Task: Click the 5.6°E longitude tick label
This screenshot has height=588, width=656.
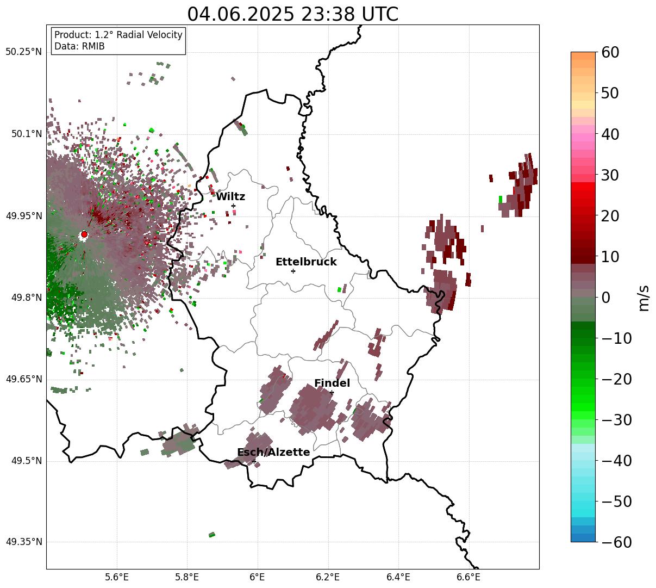Action: coord(117,577)
